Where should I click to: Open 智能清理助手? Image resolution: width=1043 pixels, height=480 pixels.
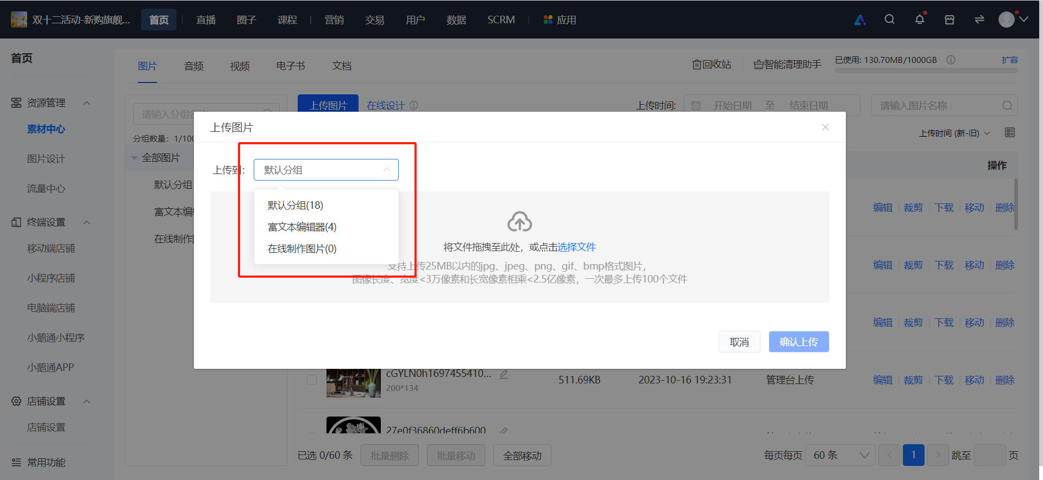coord(787,65)
